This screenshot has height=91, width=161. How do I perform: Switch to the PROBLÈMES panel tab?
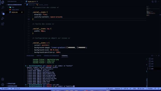(30, 56)
